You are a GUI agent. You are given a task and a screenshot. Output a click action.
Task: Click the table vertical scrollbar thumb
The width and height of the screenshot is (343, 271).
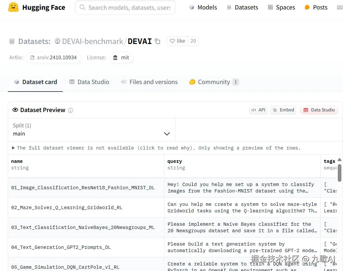tap(339, 173)
